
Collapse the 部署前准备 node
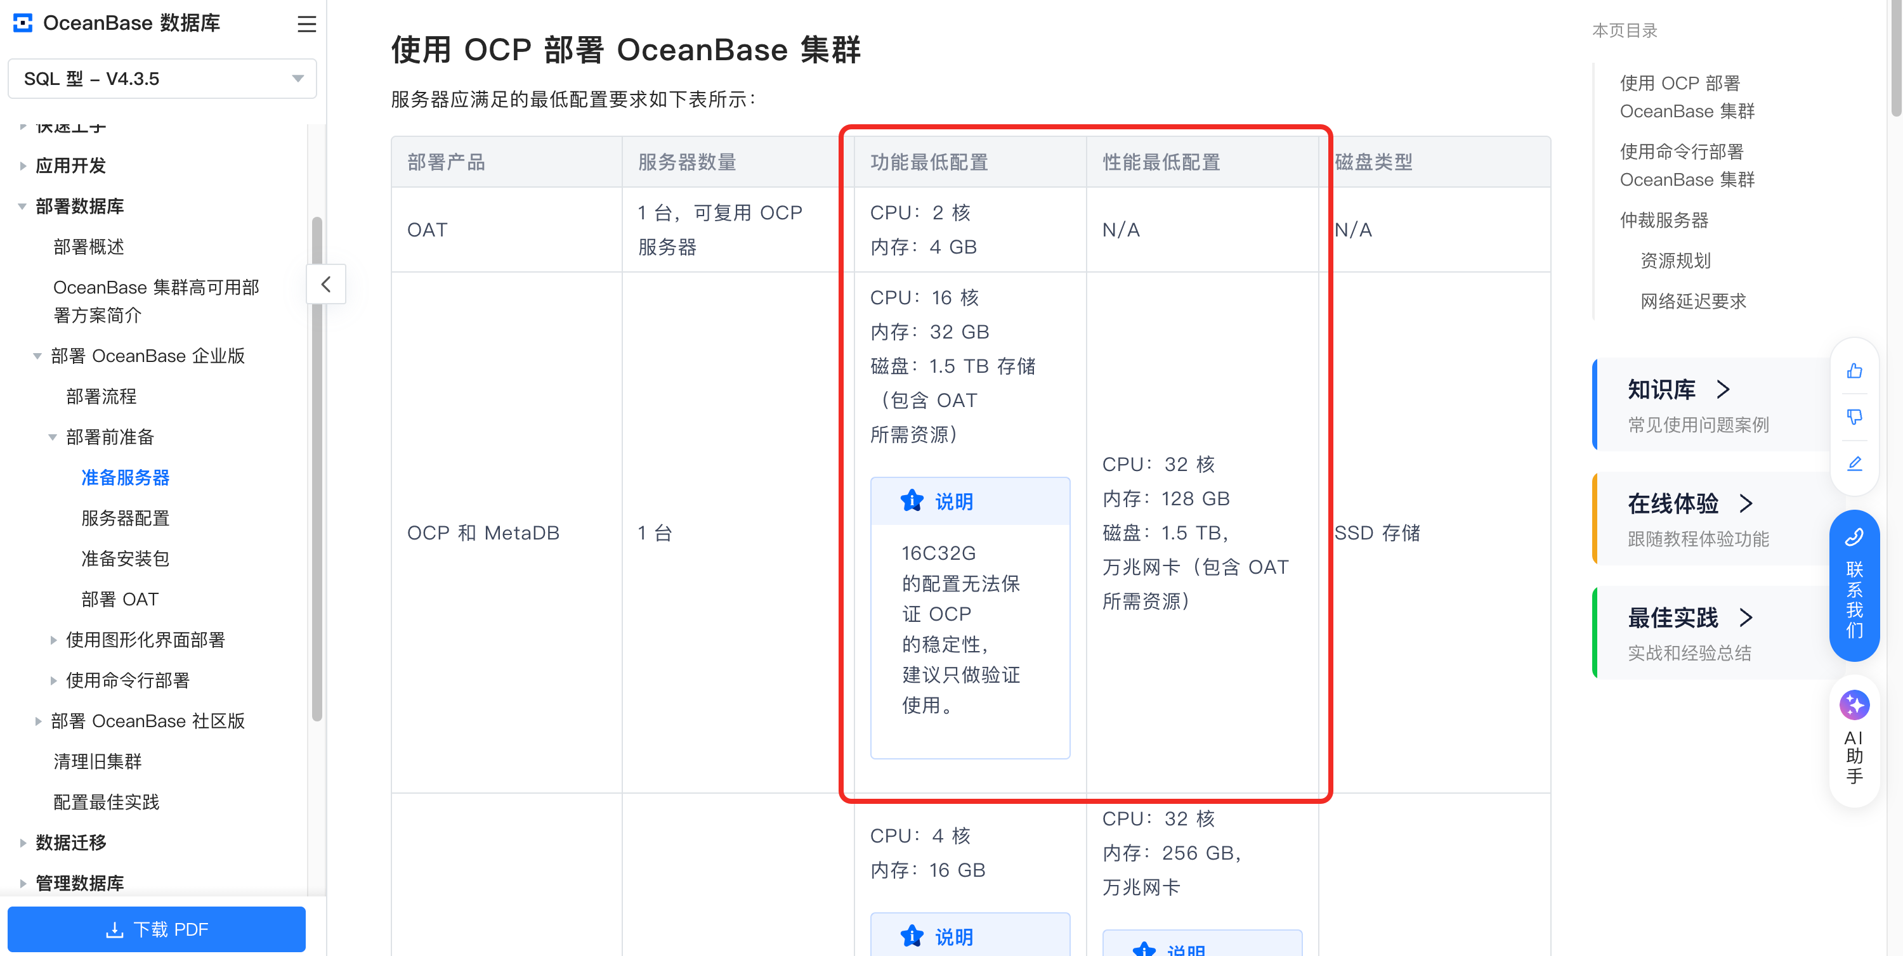(53, 437)
